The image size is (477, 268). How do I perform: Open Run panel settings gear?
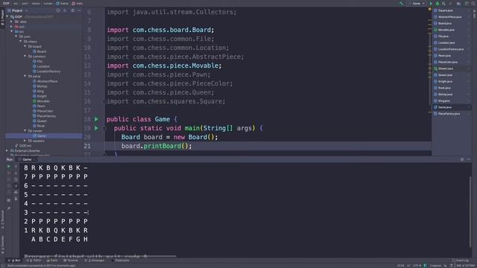462,159
